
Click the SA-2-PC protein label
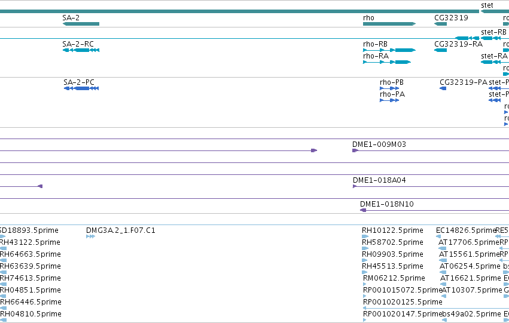click(79, 82)
